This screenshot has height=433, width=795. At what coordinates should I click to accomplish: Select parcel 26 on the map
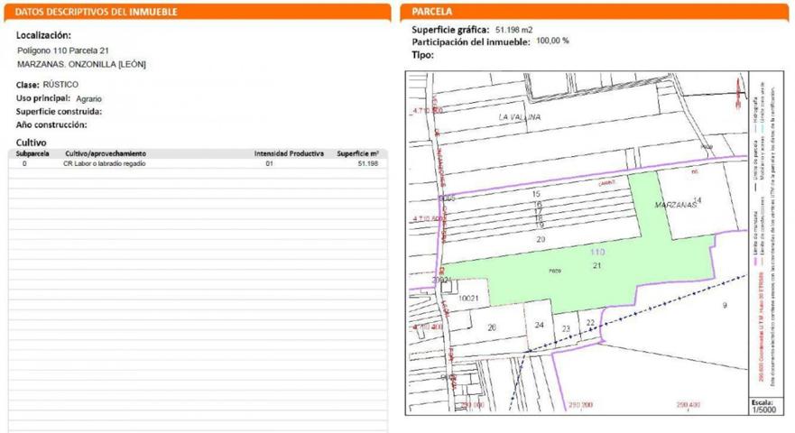(491, 327)
